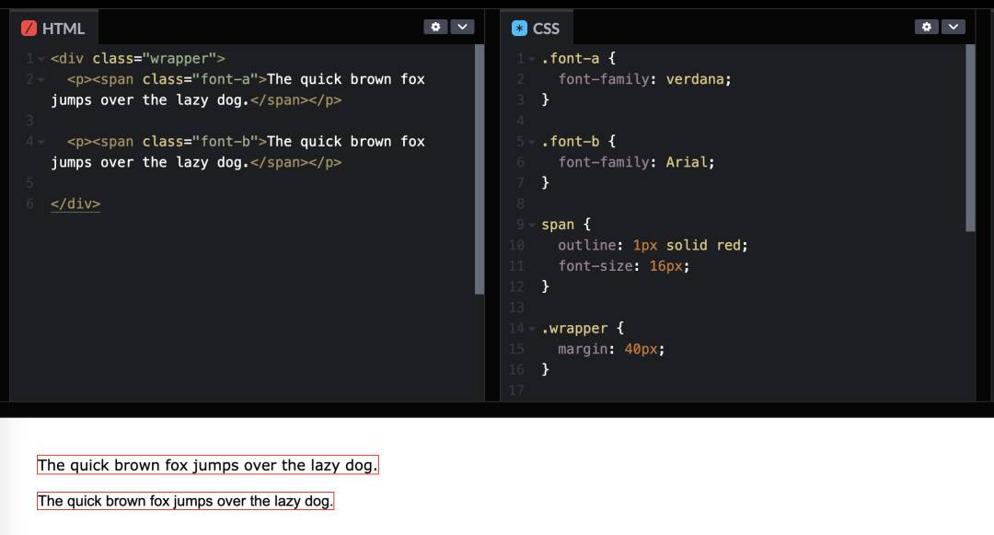Image resolution: width=994 pixels, height=535 pixels.
Task: Click the 'margin' property name
Action: pos(583,349)
